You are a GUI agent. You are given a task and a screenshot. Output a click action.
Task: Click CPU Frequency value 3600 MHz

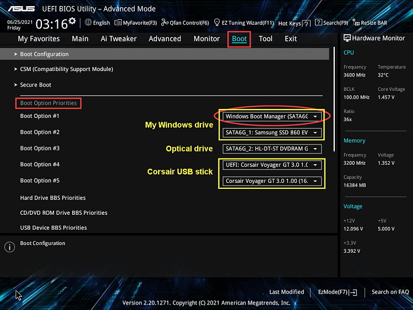click(x=354, y=75)
